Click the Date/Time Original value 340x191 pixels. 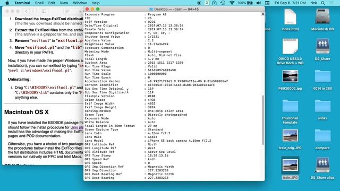(x=165, y=25)
